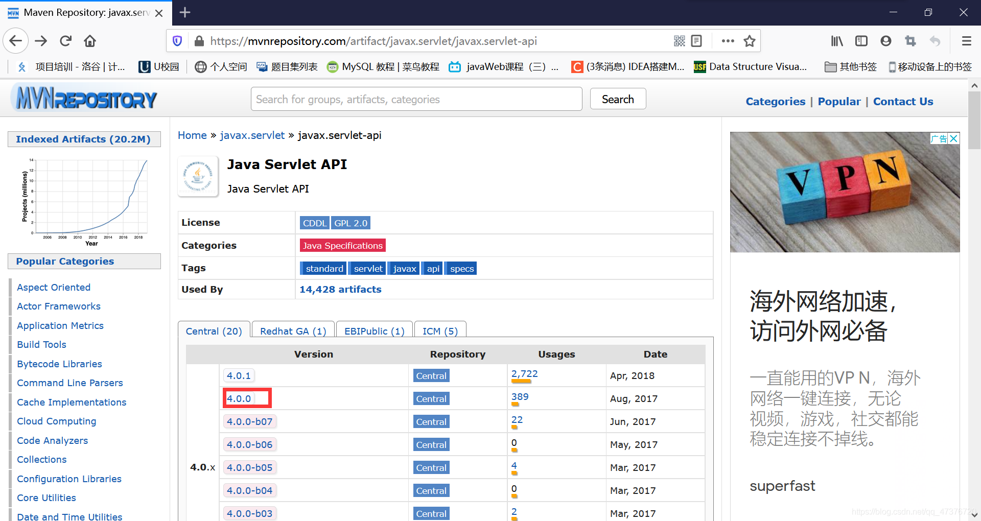Open mobile device bookmarks folder
The image size is (981, 521).
click(x=930, y=67)
